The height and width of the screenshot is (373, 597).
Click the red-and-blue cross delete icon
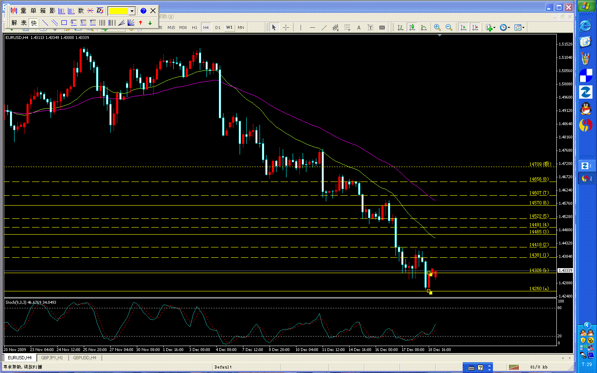coord(90,11)
